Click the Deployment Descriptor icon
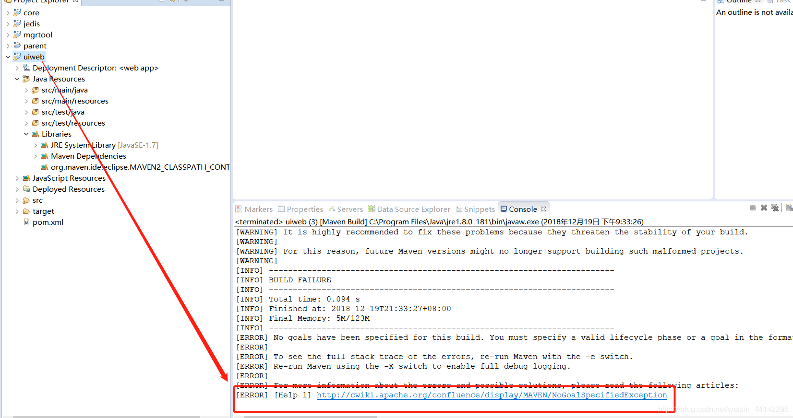 tap(27, 68)
